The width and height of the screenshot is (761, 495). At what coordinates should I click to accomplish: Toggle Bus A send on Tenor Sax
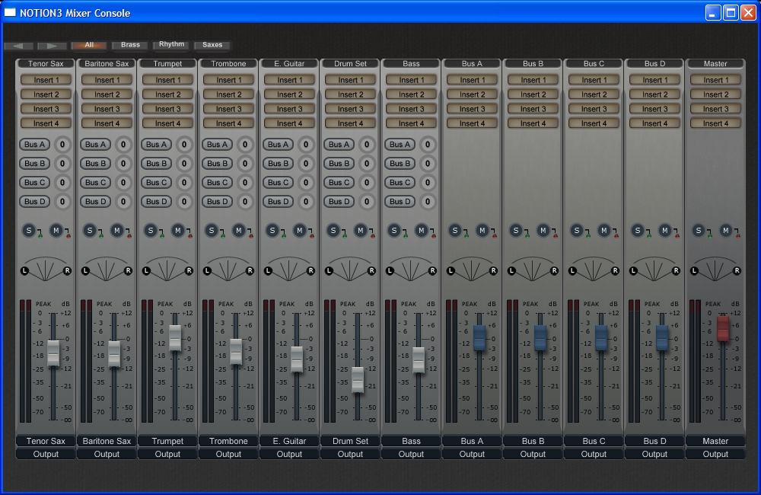coord(35,145)
